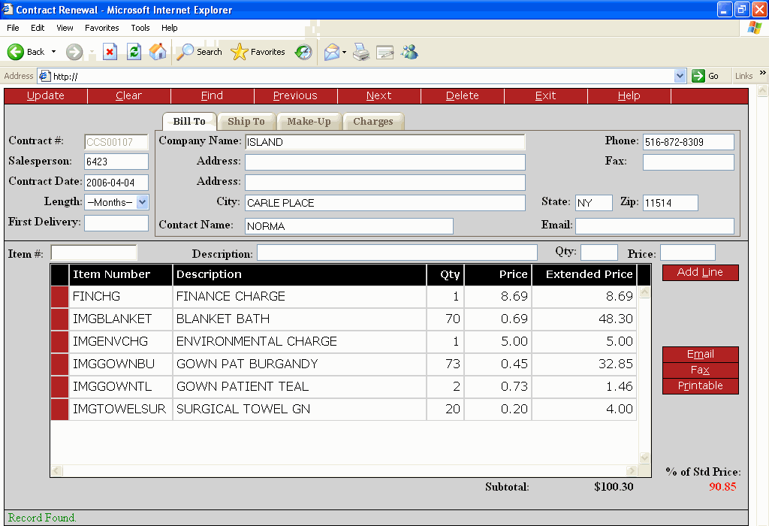Click the Stop page loading icon

click(110, 52)
